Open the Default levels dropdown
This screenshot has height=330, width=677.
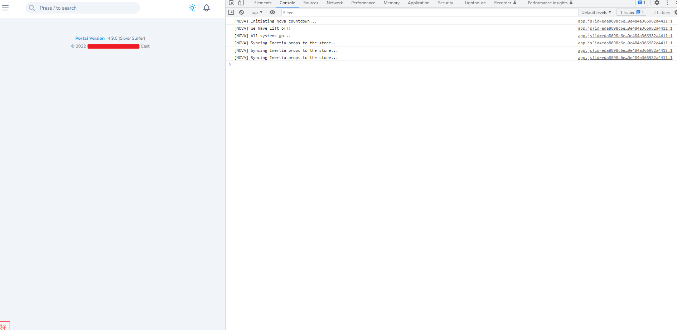(x=596, y=12)
